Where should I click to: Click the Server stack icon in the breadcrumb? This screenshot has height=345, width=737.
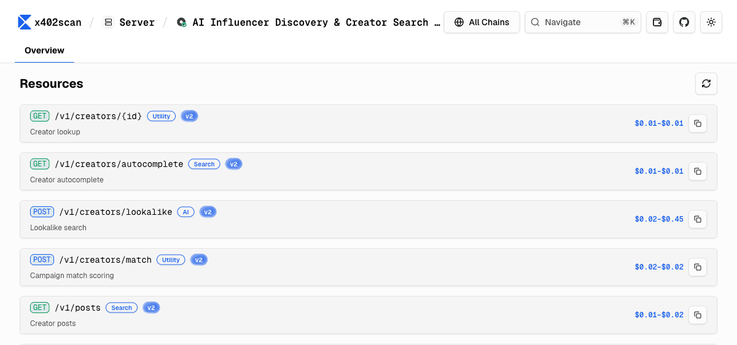tap(108, 22)
